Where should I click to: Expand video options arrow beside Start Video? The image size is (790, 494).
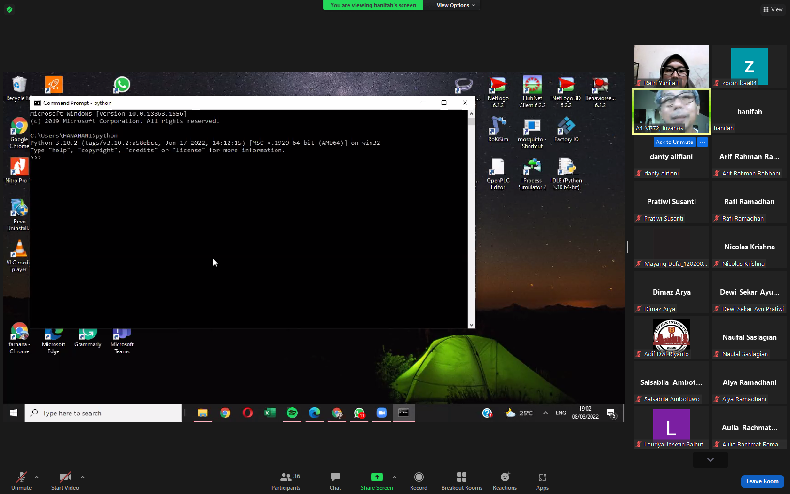pyautogui.click(x=83, y=477)
